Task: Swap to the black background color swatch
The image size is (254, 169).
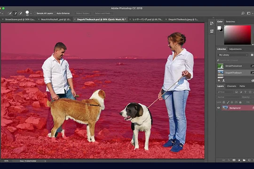Action: 222,30
